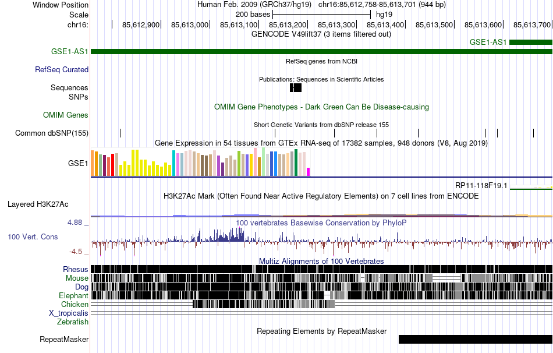The height and width of the screenshot is (353, 553).
Task: Click the 85,613,700 ruler coordinate
Action: [x=532, y=24]
